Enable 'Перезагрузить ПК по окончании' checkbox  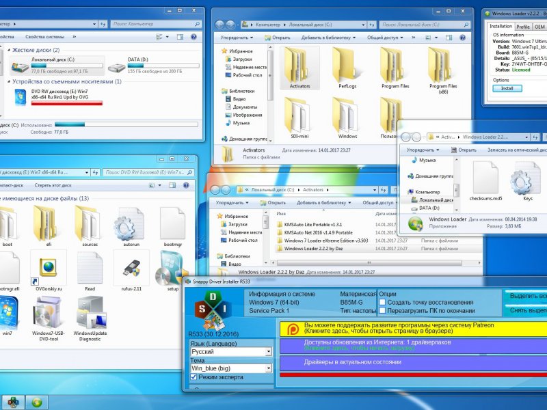click(x=382, y=311)
